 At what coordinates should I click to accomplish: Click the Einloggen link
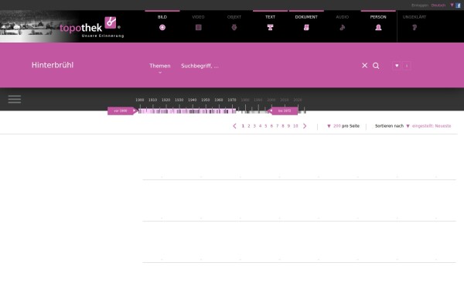pos(420,5)
